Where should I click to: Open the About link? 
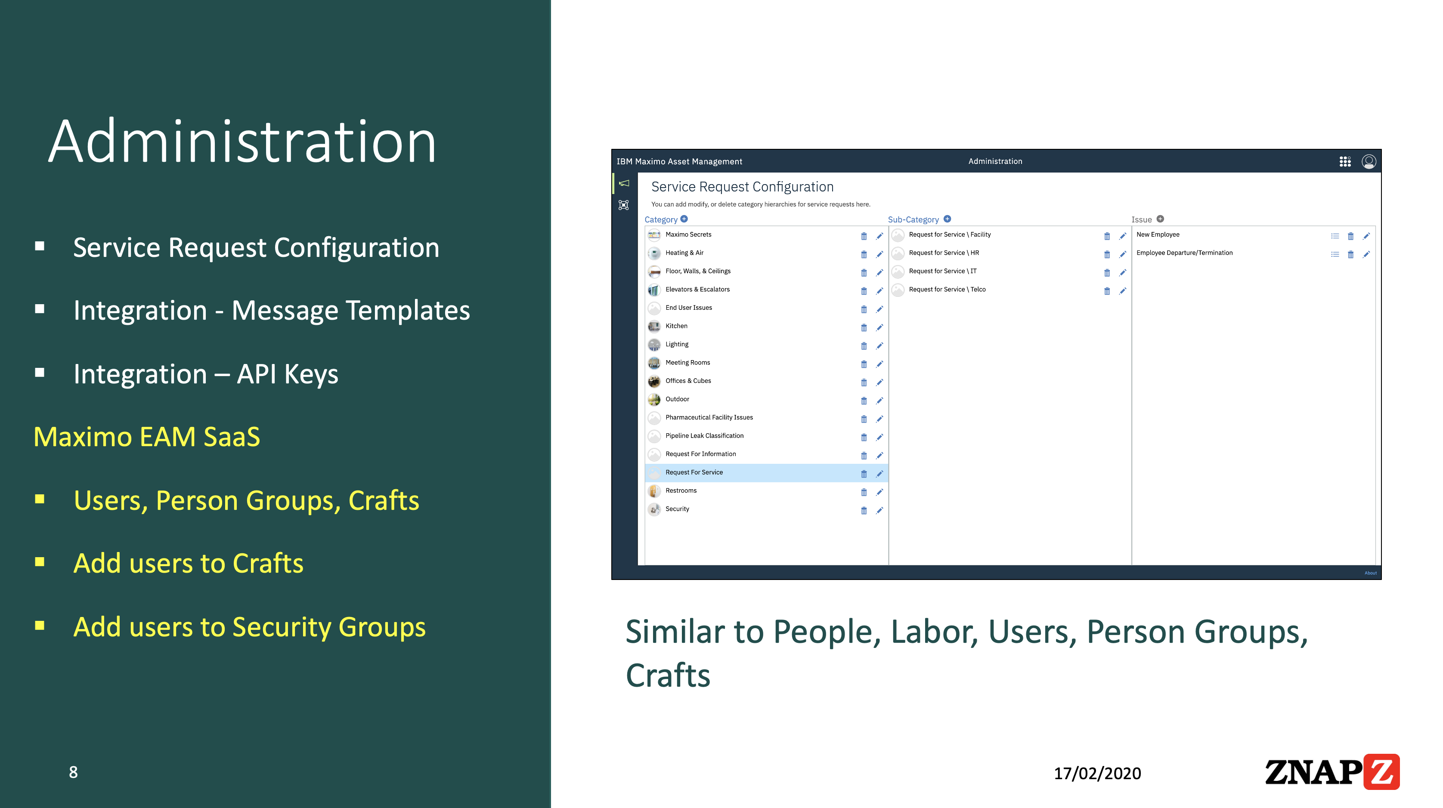(1370, 573)
